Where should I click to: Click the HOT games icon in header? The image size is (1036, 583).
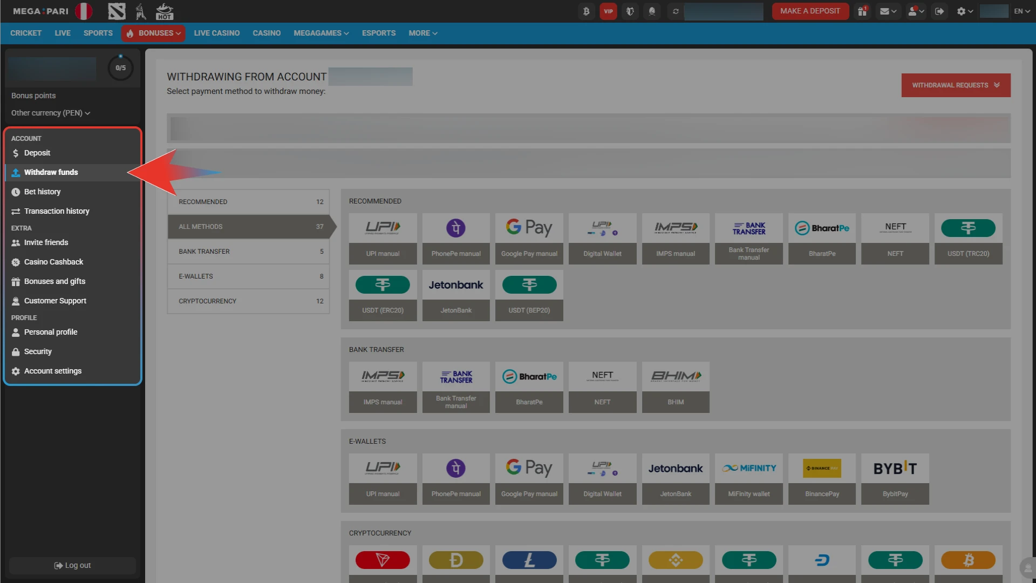(164, 11)
